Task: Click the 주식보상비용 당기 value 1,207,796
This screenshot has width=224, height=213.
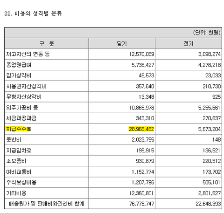Action: coord(143,182)
